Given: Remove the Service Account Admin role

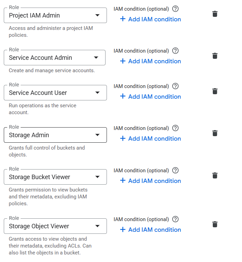Looking at the screenshot, I should [x=215, y=56].
